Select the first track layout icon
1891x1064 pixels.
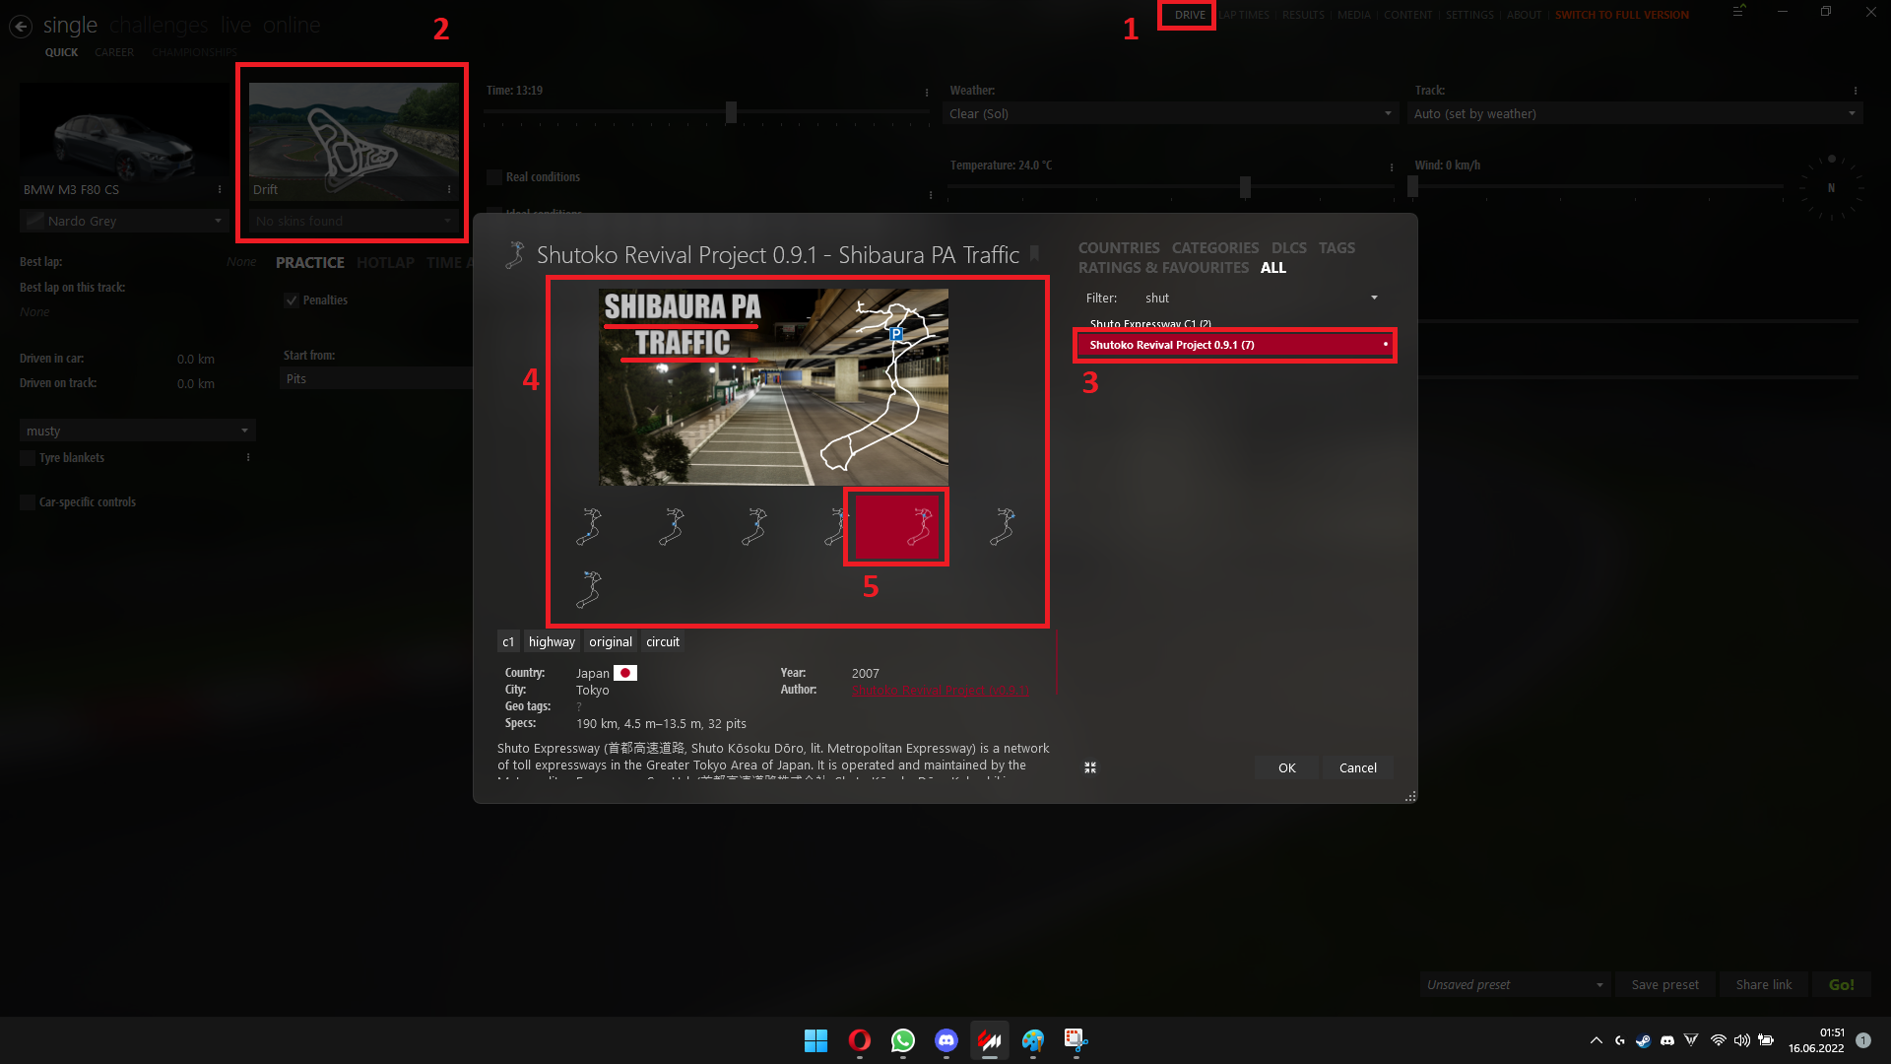point(589,526)
